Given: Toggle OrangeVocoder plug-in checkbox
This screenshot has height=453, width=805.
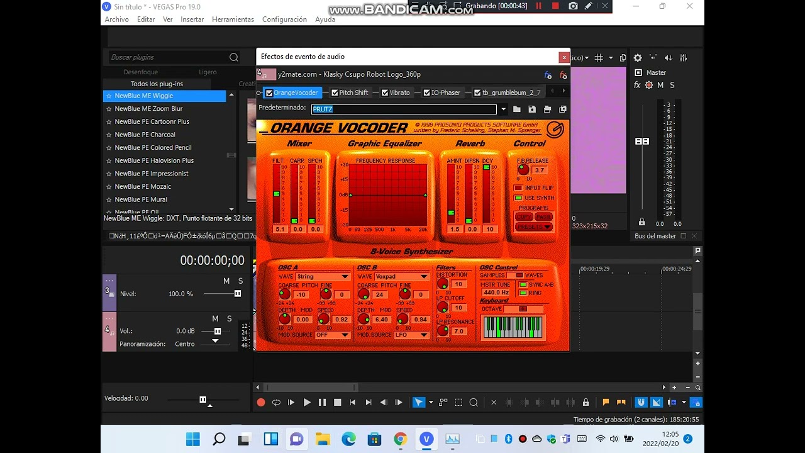Looking at the screenshot, I should [x=269, y=93].
